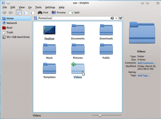The width and height of the screenshot is (161, 119).
Task: Open Trash in the Places panel
Action: (x=16, y=32)
